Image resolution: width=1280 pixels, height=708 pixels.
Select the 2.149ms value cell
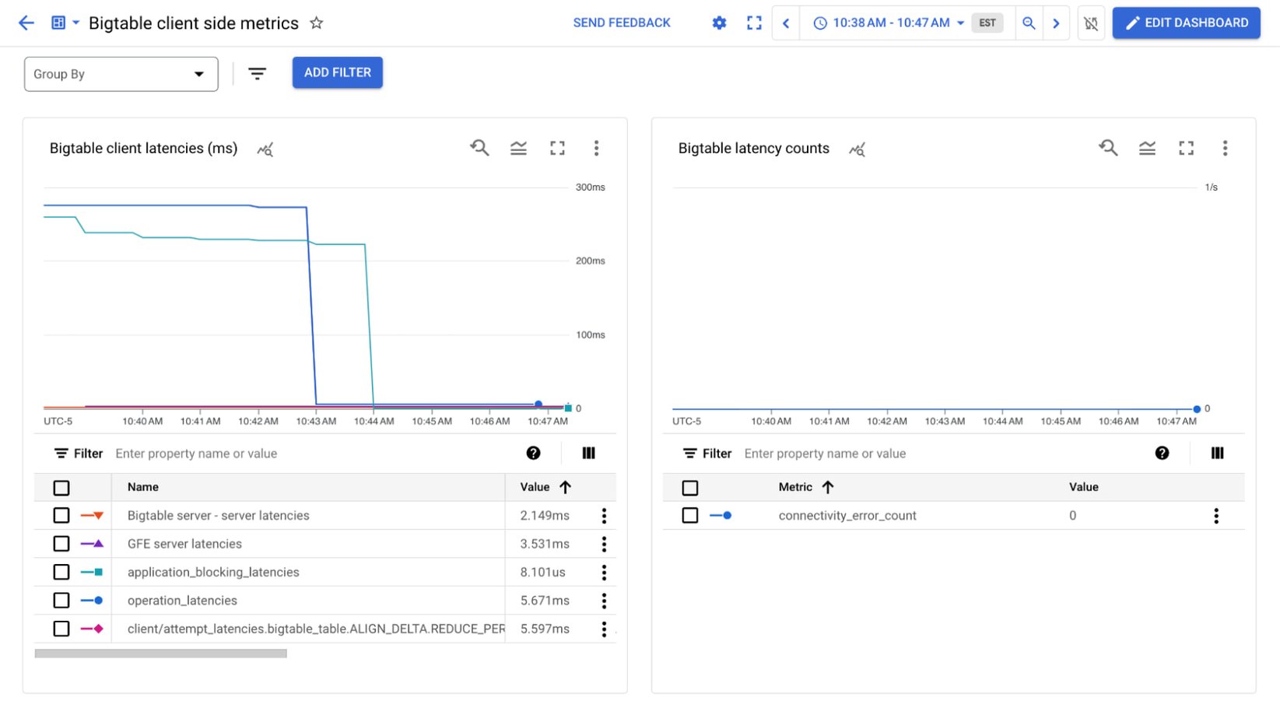545,515
